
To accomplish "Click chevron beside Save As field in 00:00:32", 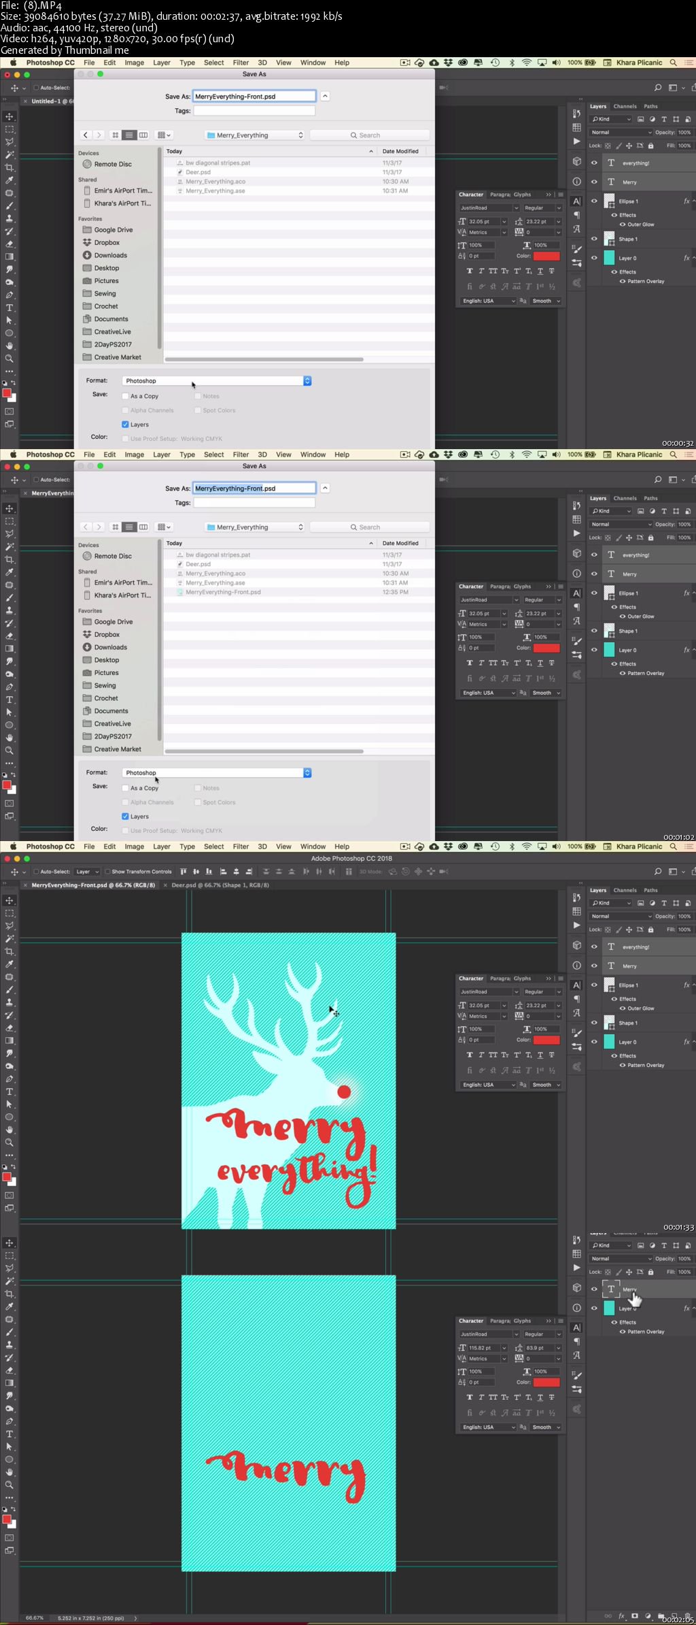I will 325,96.
